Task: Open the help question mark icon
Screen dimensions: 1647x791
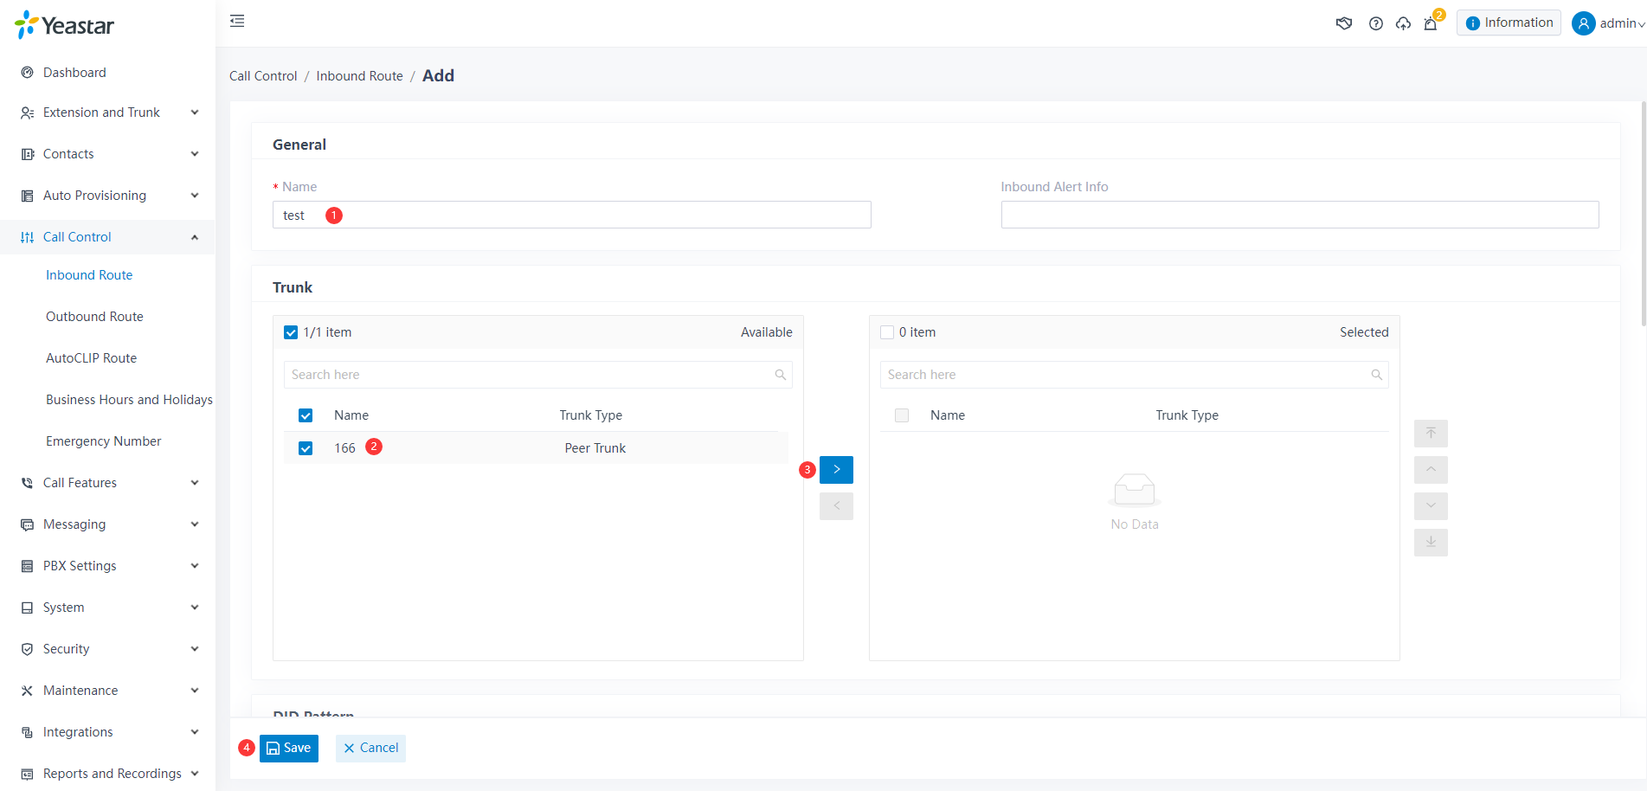Action: tap(1375, 23)
